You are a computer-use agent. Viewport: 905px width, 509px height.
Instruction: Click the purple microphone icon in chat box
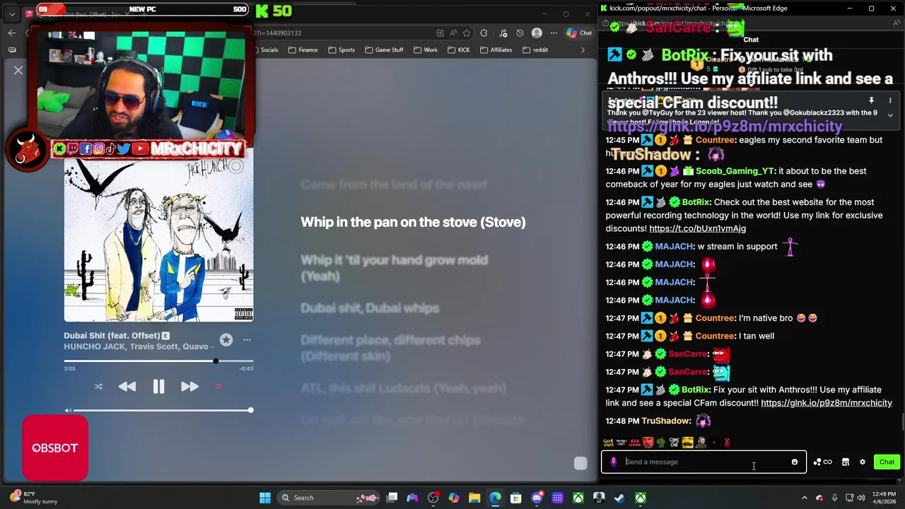pyautogui.click(x=614, y=462)
